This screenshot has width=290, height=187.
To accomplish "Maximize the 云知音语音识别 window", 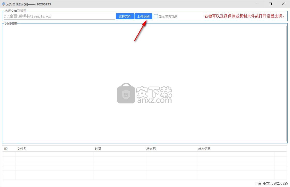I will click(x=270, y=4).
